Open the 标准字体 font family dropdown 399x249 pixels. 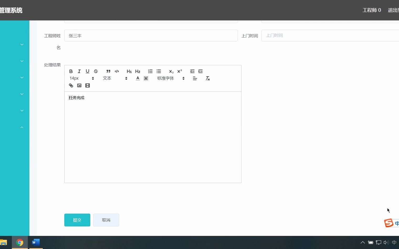(171, 78)
